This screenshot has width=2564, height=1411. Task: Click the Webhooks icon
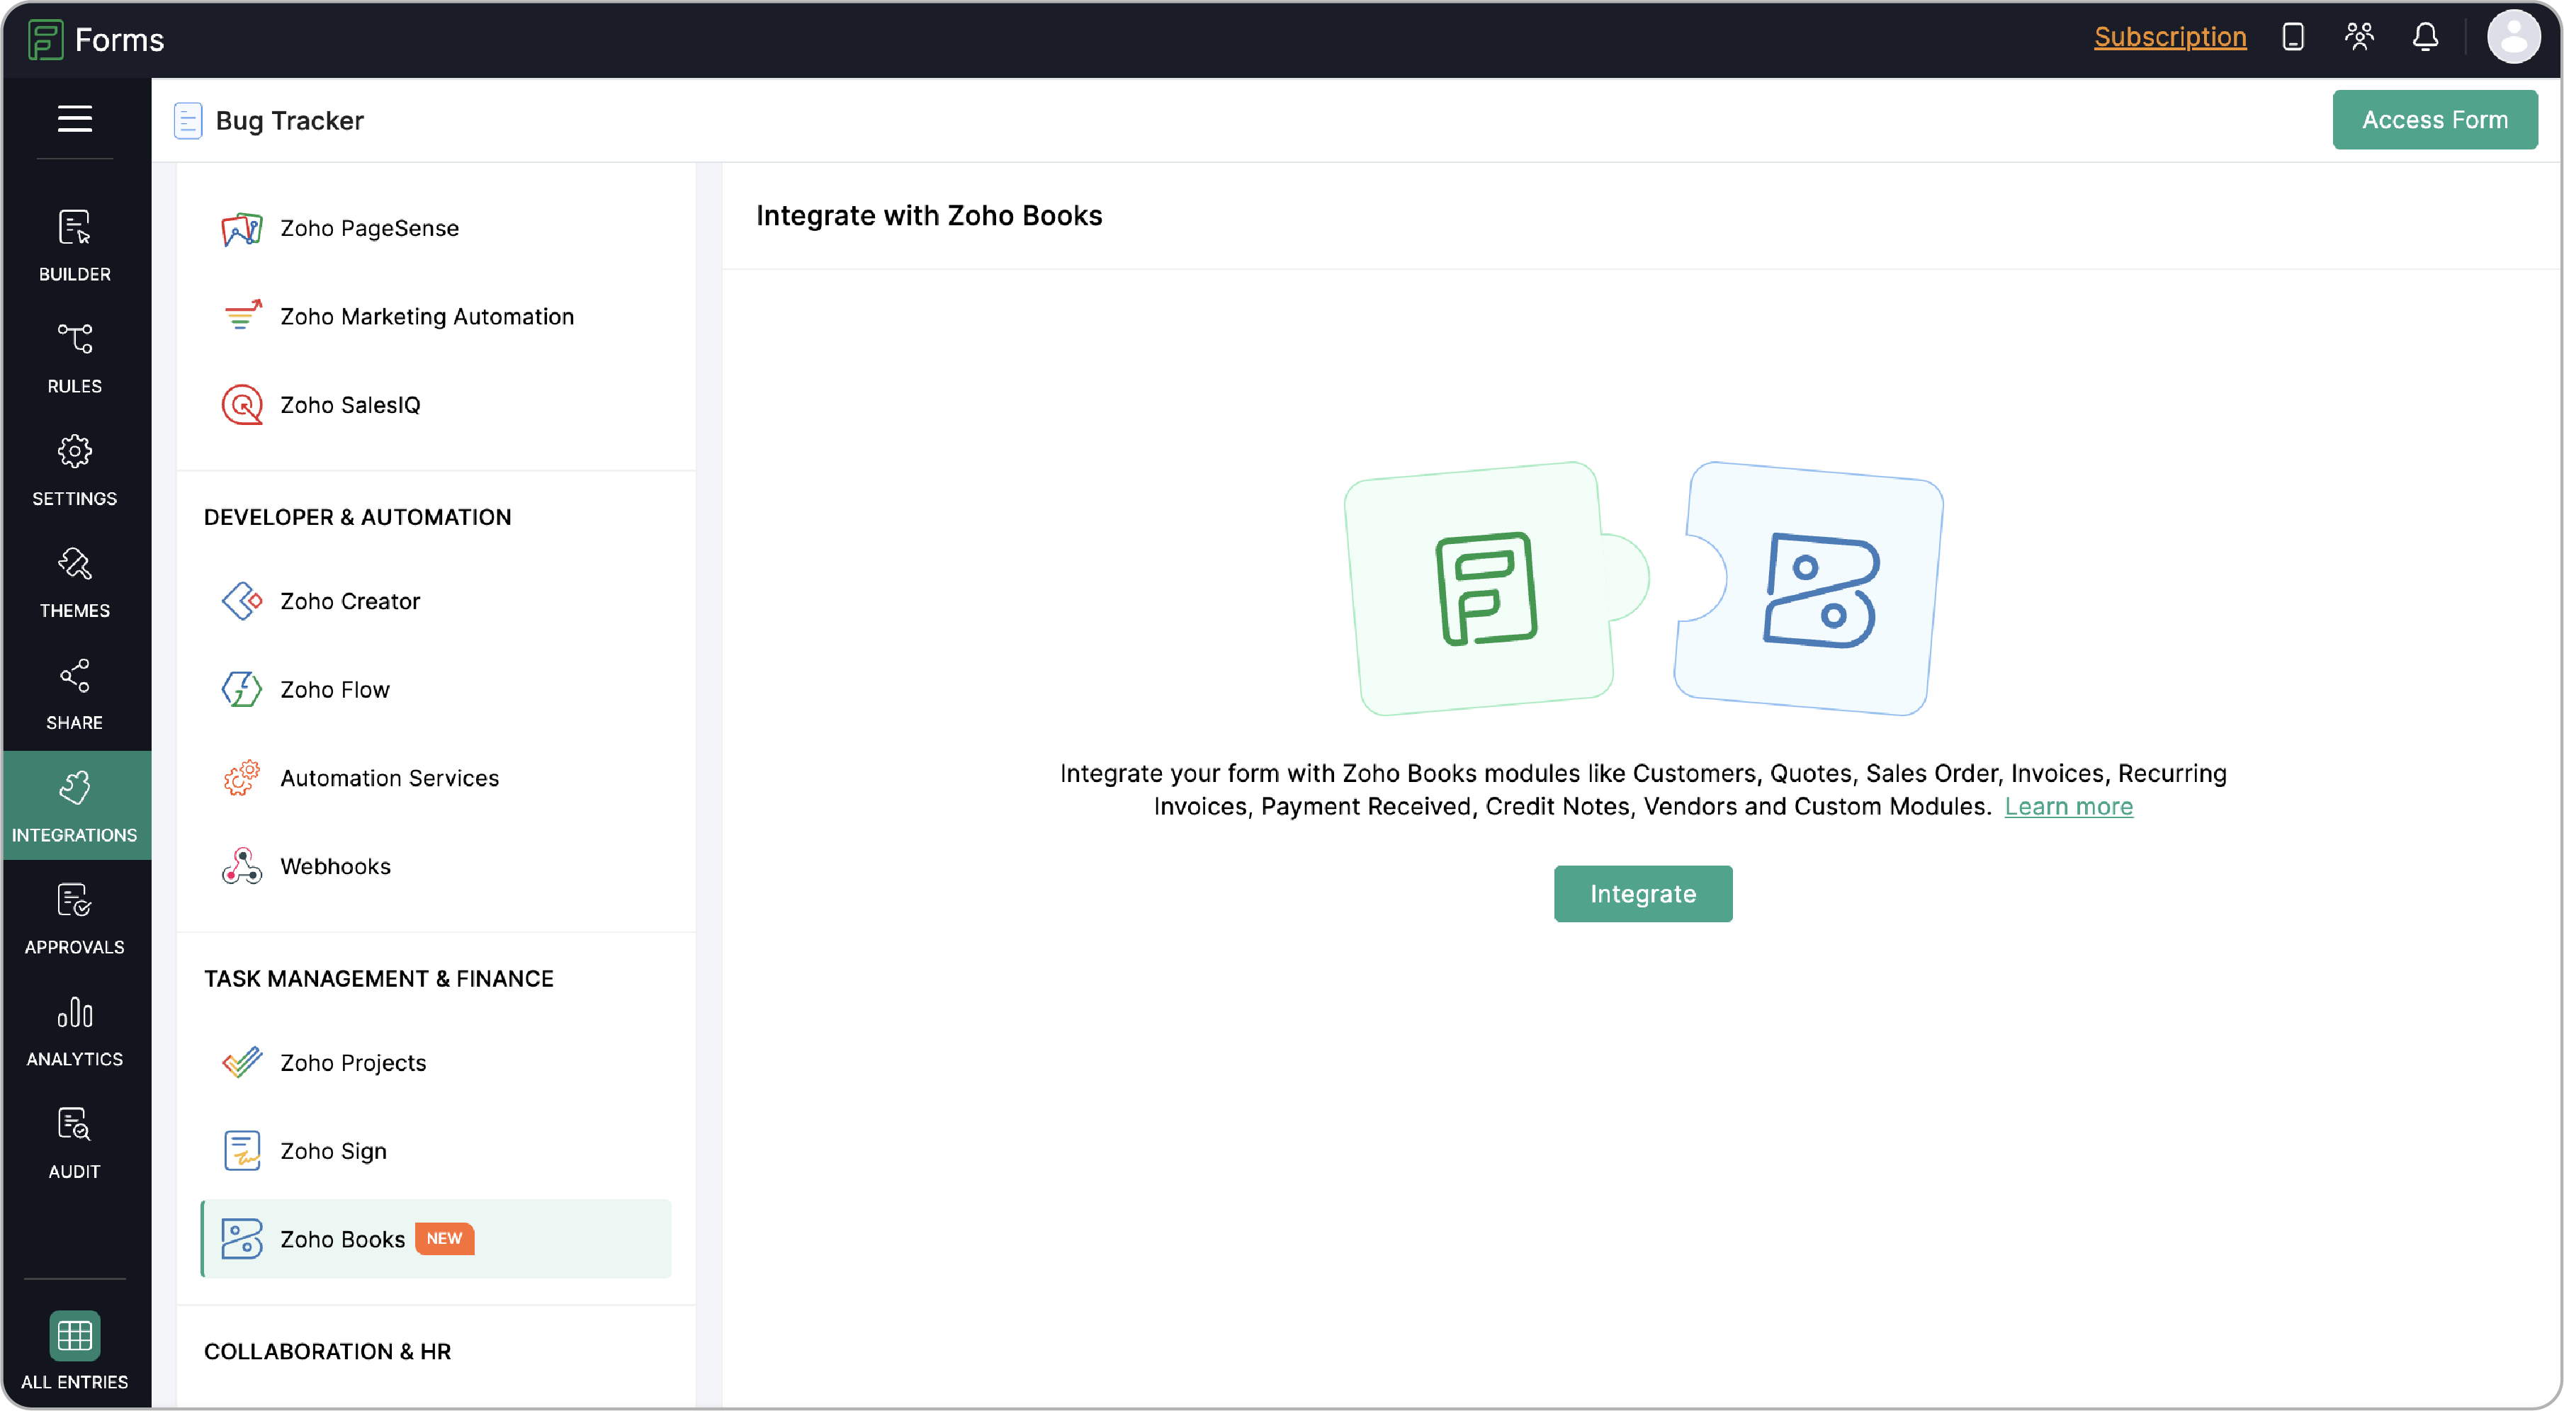pos(242,867)
